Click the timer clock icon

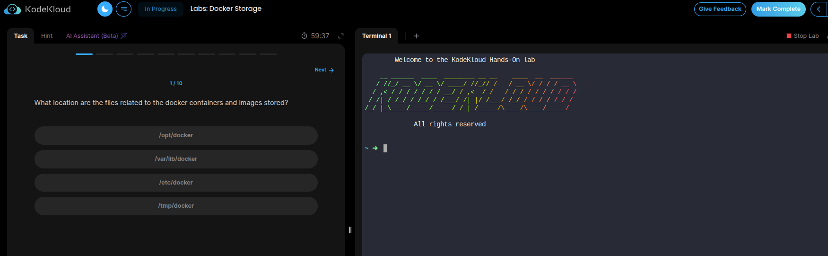[304, 36]
